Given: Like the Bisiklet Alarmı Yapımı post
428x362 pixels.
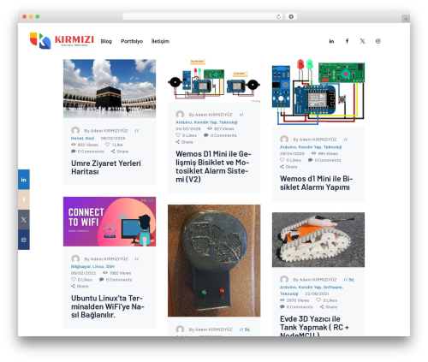Looking at the screenshot, I should [x=282, y=160].
